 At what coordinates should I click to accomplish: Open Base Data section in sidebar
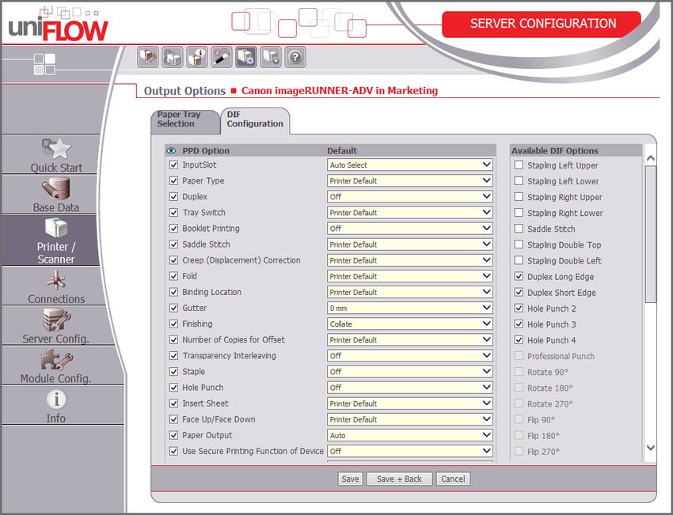pos(56,195)
